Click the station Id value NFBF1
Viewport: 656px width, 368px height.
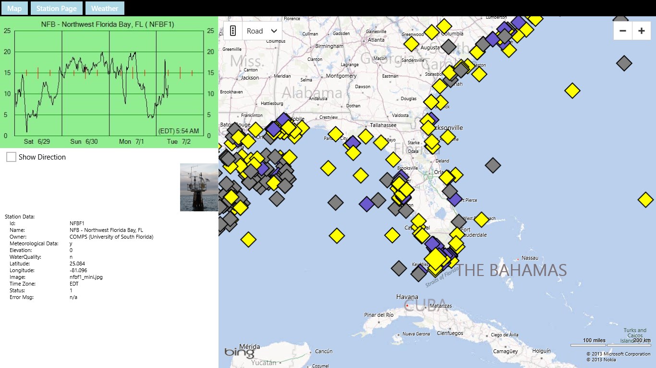point(77,223)
